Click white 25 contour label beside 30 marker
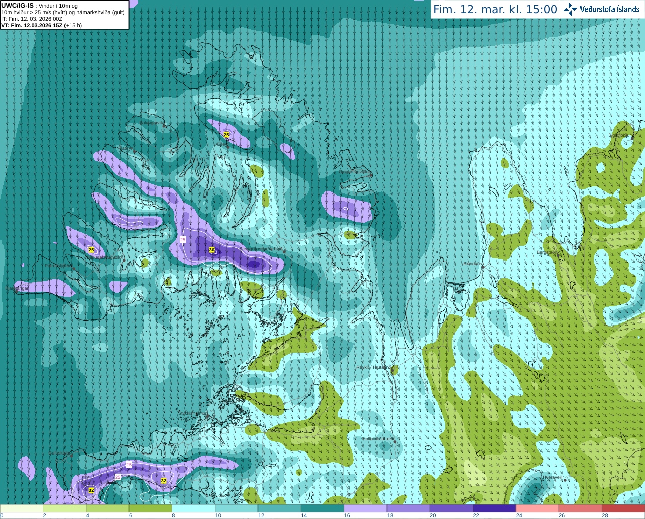 183,240
